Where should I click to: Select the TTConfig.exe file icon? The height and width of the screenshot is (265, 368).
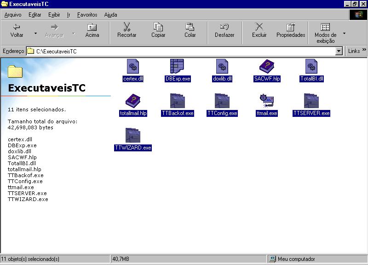[222, 101]
